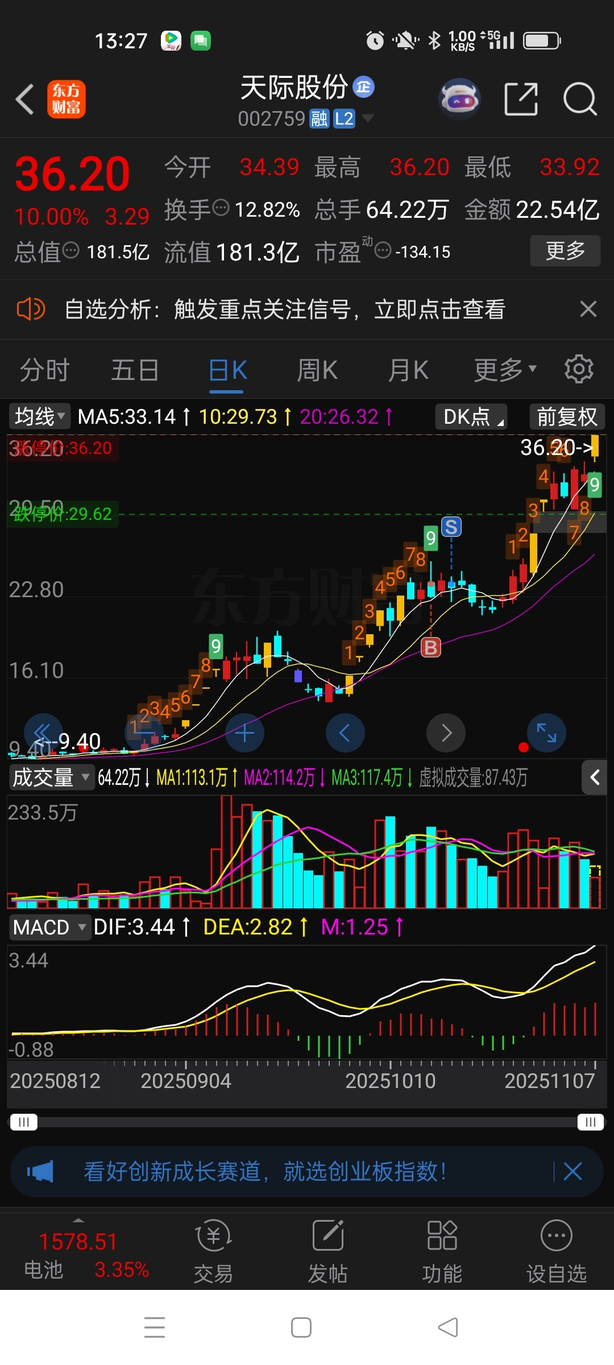Viewport: 614px width, 1365px height.
Task: Open 均线 indicator dropdown
Action: 39,416
